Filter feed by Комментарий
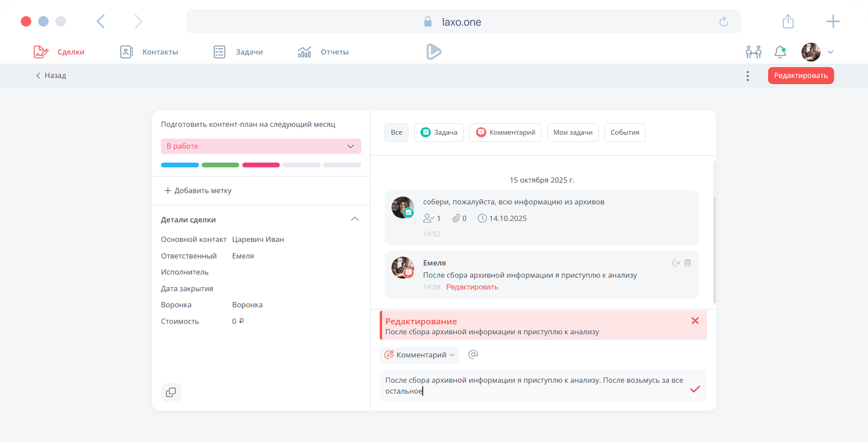Image resolution: width=868 pixels, height=442 pixels. (505, 132)
